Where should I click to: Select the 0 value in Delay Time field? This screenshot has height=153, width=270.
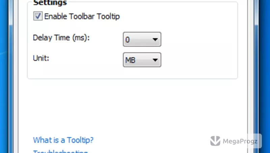[x=128, y=40]
